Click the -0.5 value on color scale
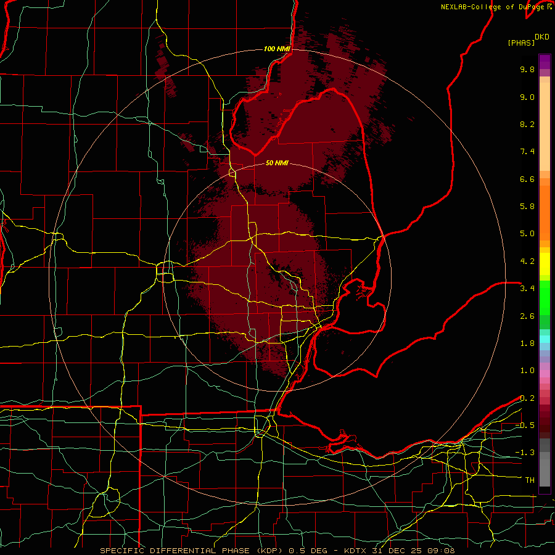This screenshot has height=555, width=555. (525, 425)
